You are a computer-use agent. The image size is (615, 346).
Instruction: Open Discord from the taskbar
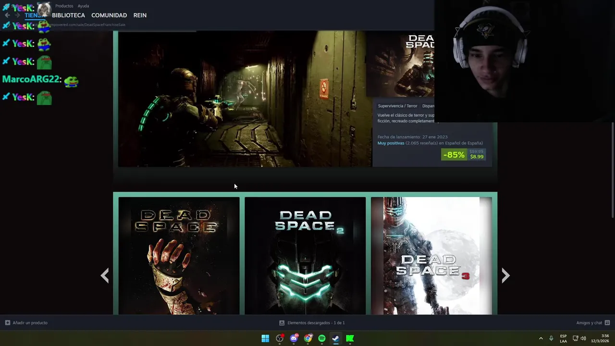294,338
